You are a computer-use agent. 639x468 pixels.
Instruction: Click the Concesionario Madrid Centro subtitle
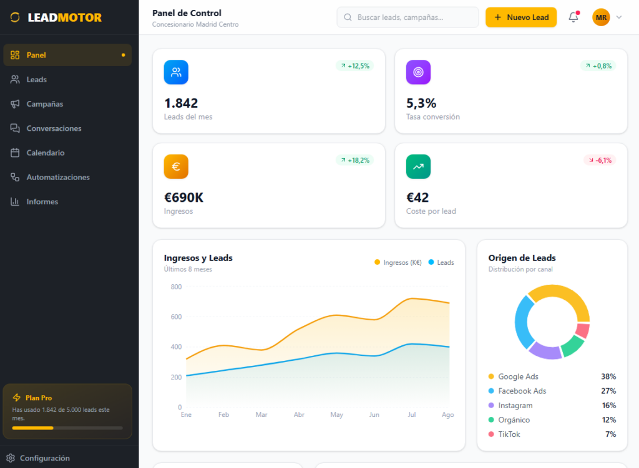click(195, 24)
